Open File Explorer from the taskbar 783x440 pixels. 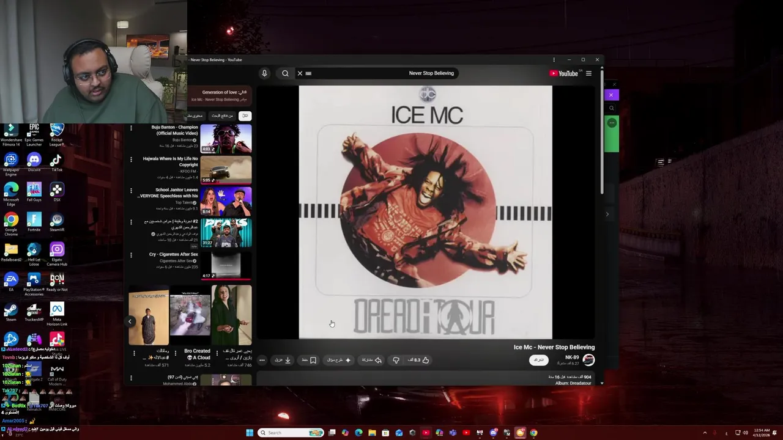(372, 433)
